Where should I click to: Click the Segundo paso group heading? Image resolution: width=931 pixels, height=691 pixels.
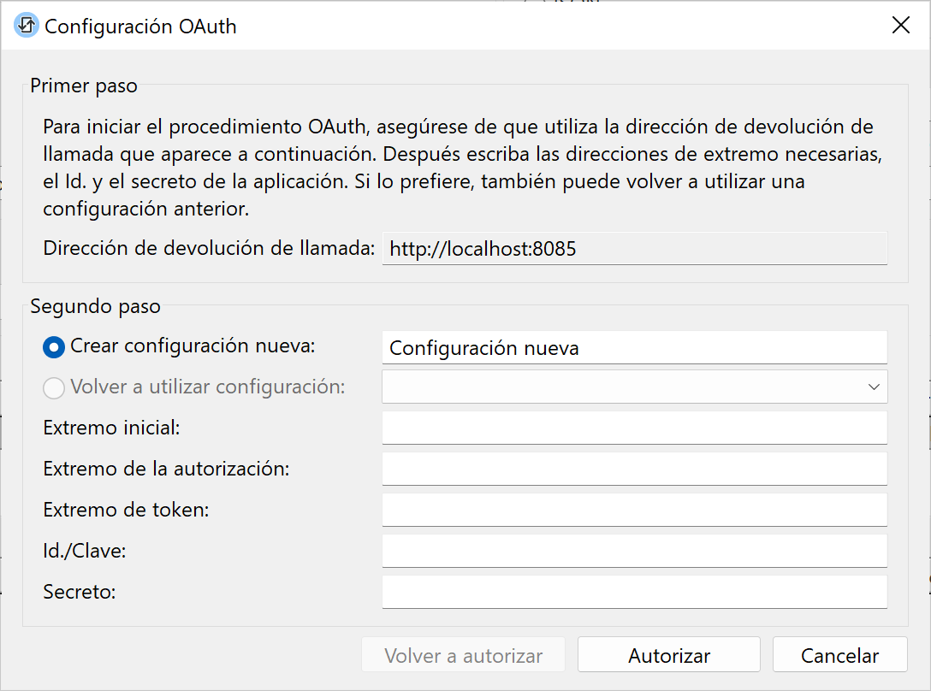point(95,306)
